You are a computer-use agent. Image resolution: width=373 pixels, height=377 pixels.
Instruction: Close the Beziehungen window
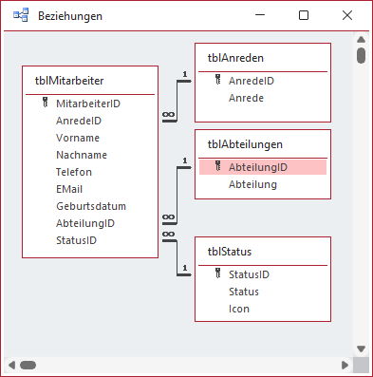point(347,15)
